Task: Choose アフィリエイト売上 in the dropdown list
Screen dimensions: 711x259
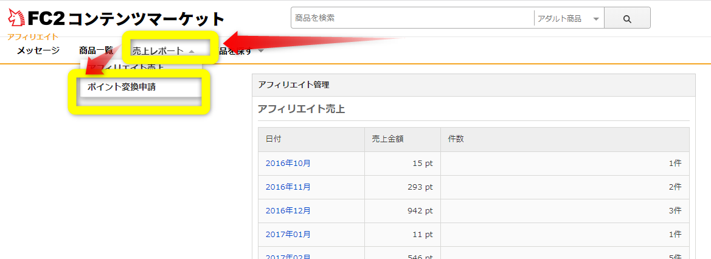Action: (126, 66)
